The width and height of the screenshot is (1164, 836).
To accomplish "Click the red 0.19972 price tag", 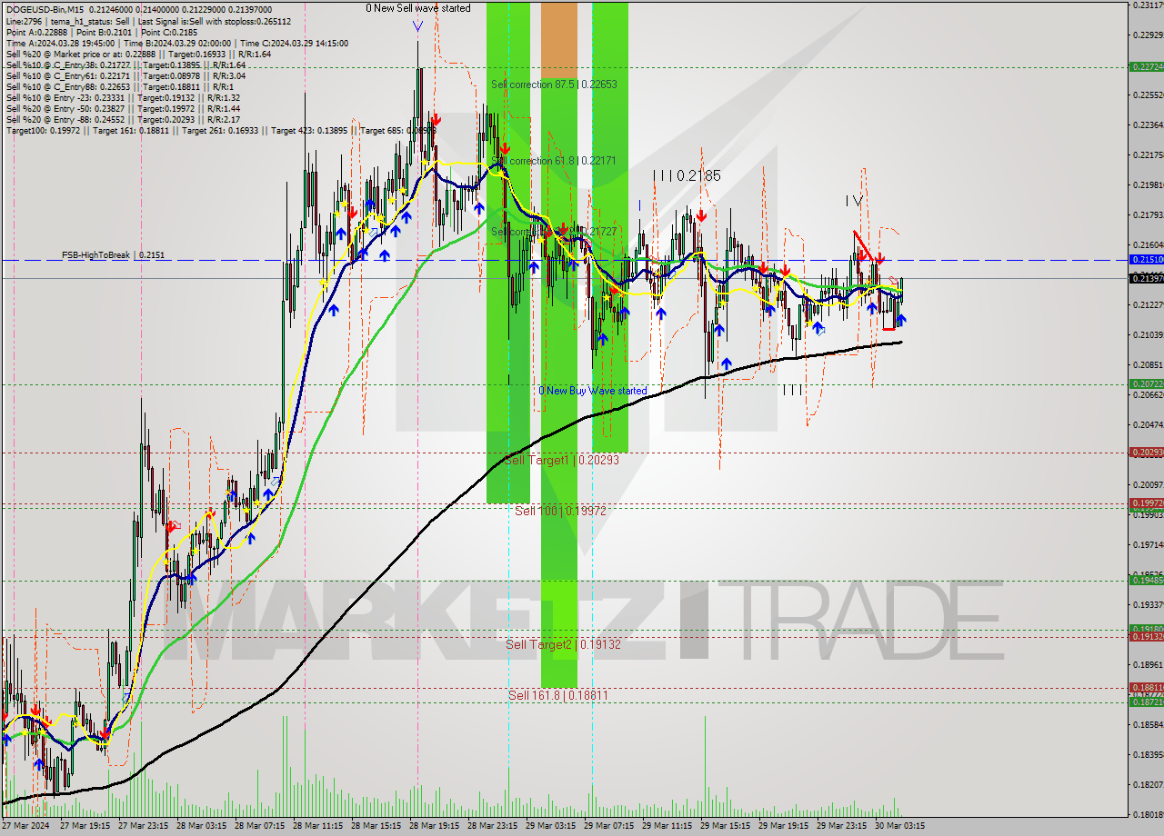I will (x=1146, y=503).
